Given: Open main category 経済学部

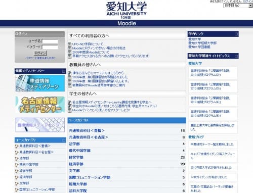Looking at the screenshot, I should pyautogui.click(x=76, y=164).
